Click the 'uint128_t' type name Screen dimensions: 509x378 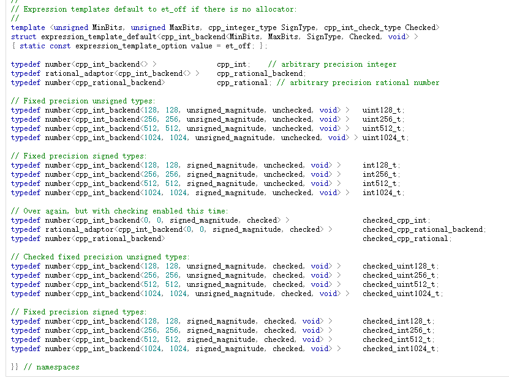[383, 110]
